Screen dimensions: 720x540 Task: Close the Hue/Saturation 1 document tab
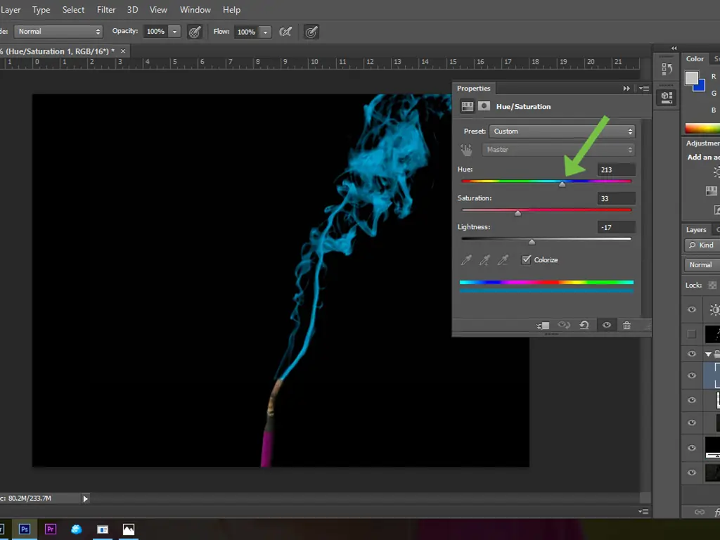click(x=123, y=51)
